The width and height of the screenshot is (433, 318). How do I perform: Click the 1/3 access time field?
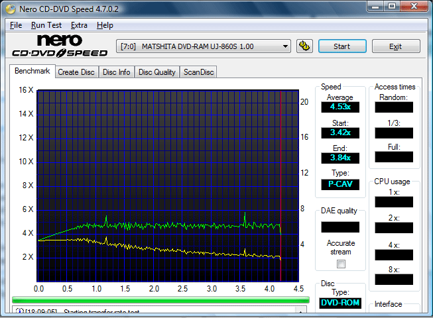[x=394, y=132]
